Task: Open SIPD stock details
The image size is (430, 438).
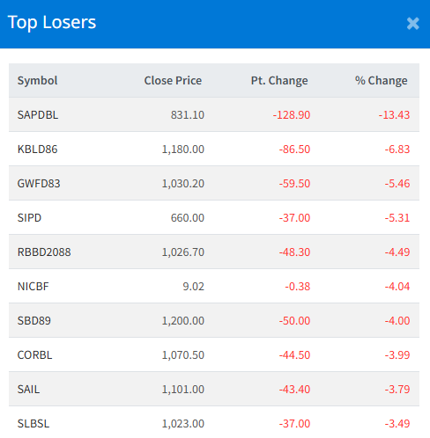Action: [x=29, y=217]
